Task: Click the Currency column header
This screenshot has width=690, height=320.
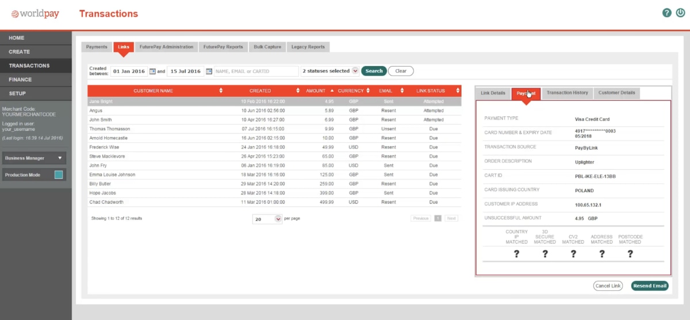Action: pyautogui.click(x=351, y=91)
